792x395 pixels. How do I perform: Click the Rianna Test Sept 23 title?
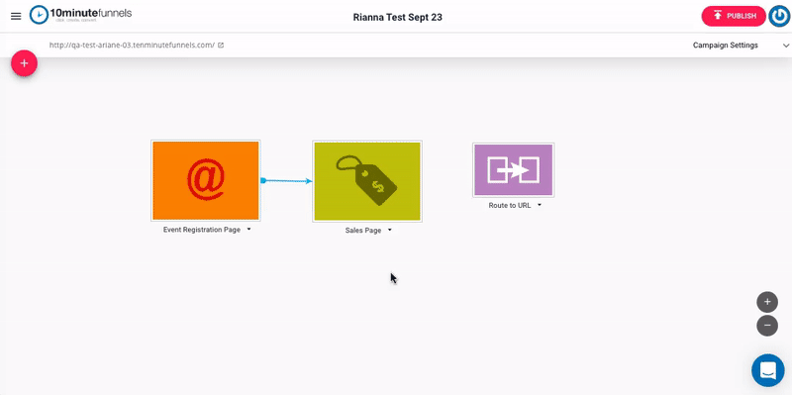[398, 17]
